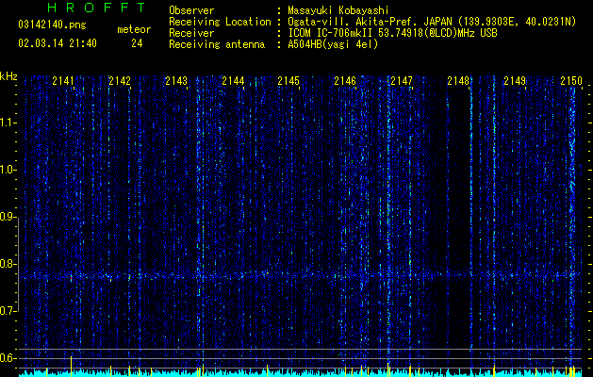
Task: Click the 0.9 frequency axis label
Action: [8, 217]
